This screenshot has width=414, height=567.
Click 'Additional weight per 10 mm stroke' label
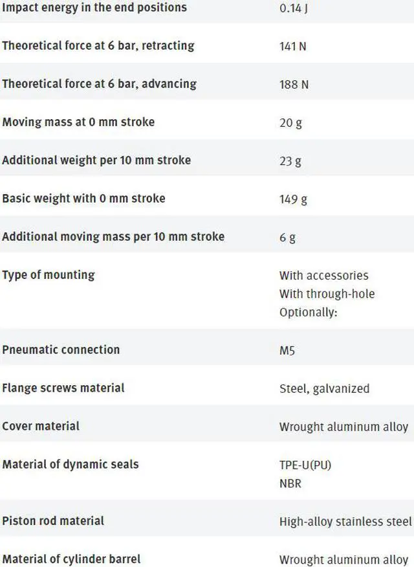click(96, 160)
